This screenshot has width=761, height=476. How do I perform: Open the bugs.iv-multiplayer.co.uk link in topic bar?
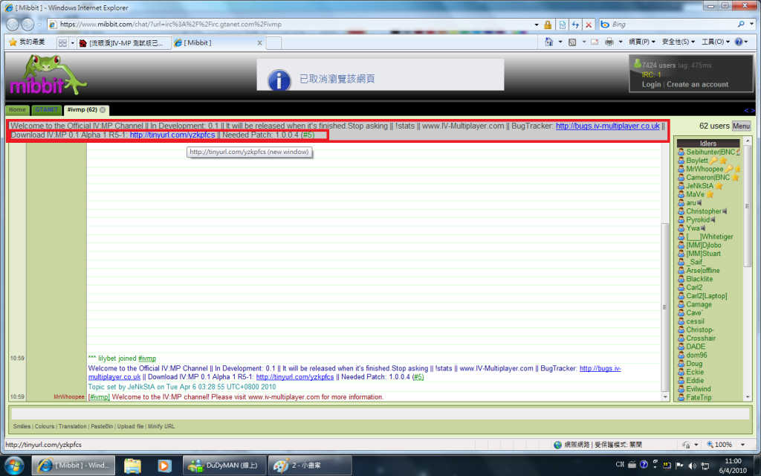coord(607,126)
